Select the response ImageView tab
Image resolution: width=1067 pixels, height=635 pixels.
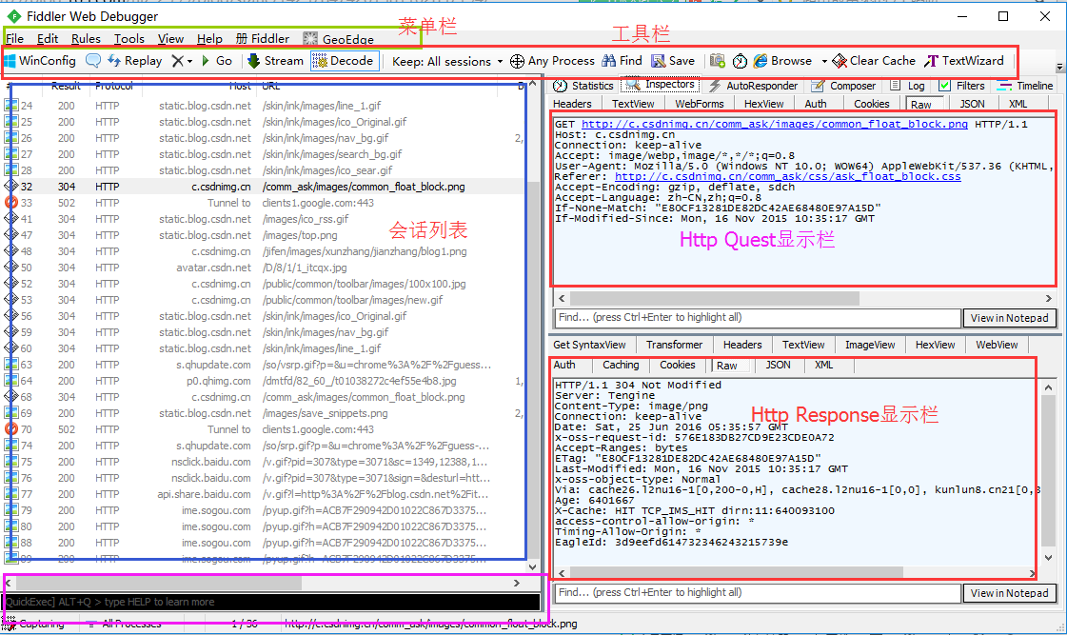870,345
